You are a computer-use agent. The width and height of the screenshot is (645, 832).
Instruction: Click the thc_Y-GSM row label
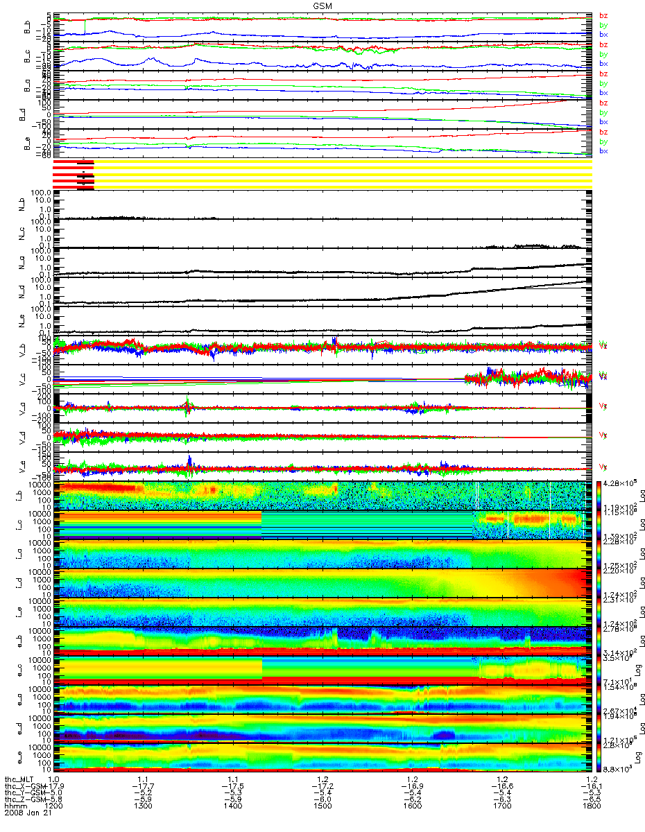coord(24,793)
